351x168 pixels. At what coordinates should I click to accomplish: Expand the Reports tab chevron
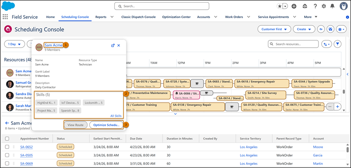click(112, 17)
